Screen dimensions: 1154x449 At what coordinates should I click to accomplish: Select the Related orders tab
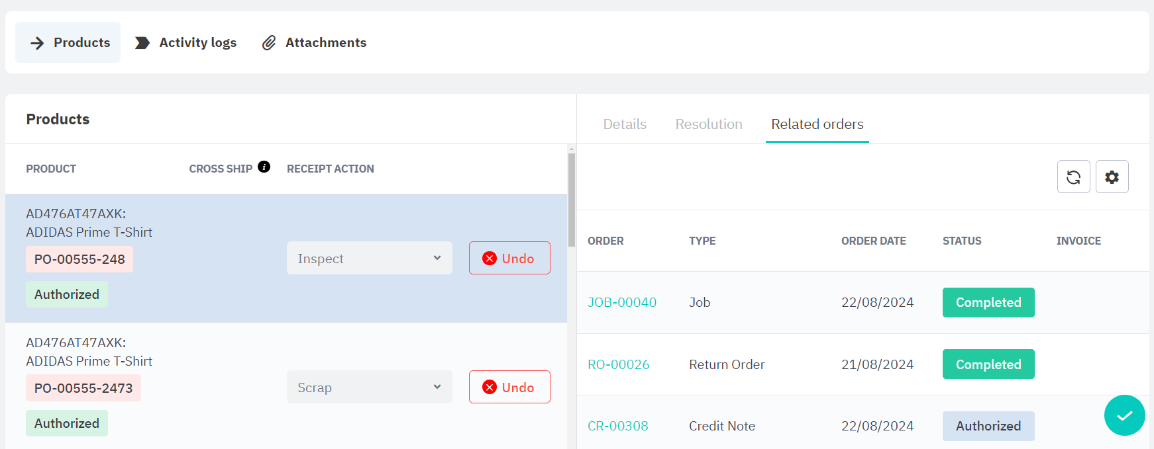(x=817, y=124)
